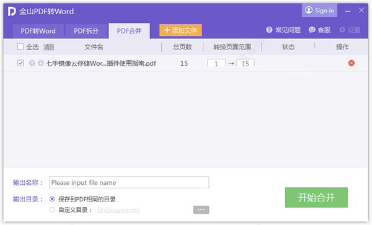Screen dimensions: 372x225
Task: Minimize the application window
Action: pyautogui.click(x=348, y=11)
